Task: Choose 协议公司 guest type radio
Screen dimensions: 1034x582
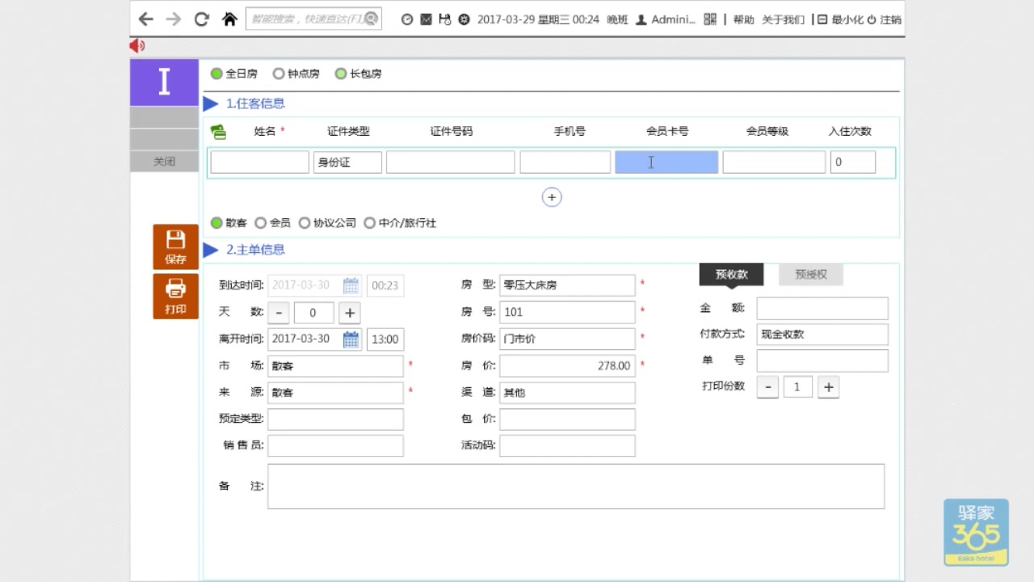Action: (304, 223)
